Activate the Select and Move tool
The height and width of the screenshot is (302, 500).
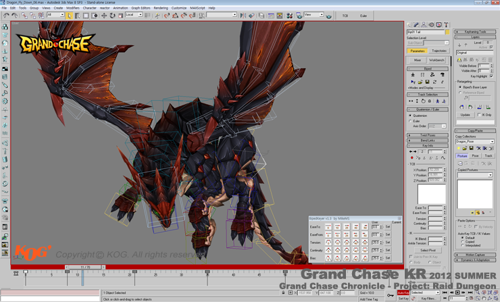pos(104,16)
